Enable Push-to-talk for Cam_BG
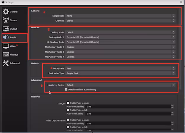 [68, 110]
